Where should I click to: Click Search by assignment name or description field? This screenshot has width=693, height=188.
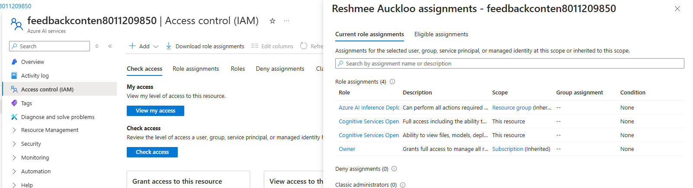point(510,63)
